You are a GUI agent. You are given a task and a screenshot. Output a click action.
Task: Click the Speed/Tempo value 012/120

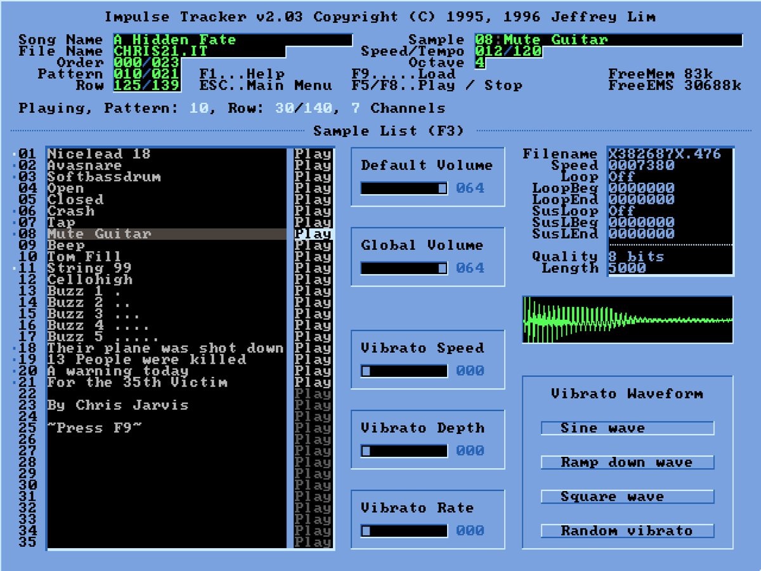[x=508, y=51]
